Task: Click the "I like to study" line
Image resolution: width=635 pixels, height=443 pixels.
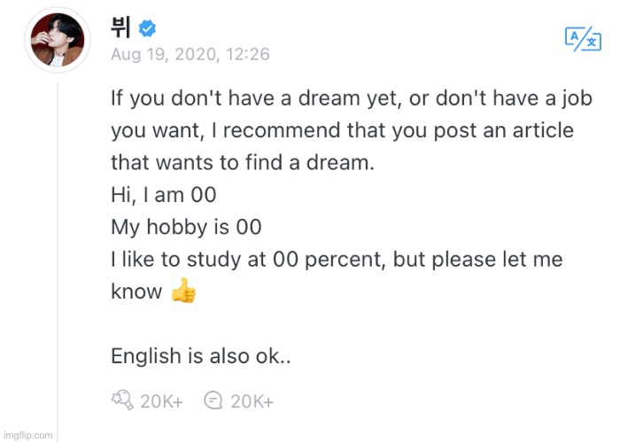Action: click(337, 260)
